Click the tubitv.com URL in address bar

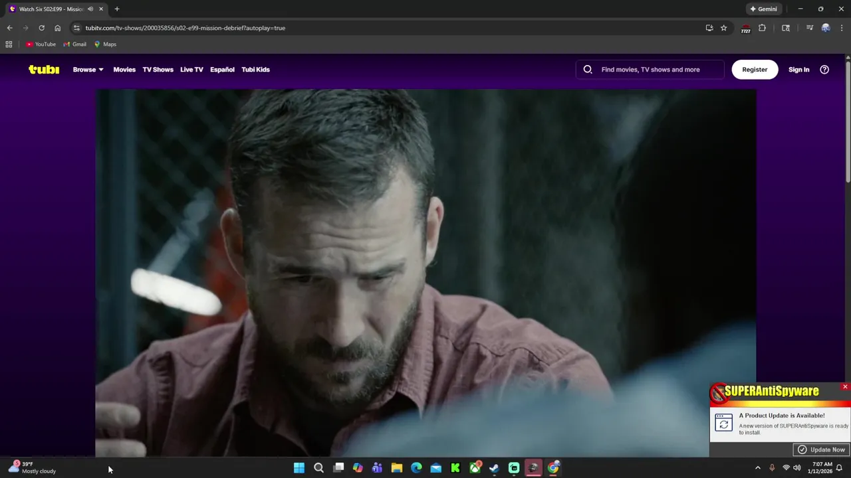pyautogui.click(x=185, y=28)
